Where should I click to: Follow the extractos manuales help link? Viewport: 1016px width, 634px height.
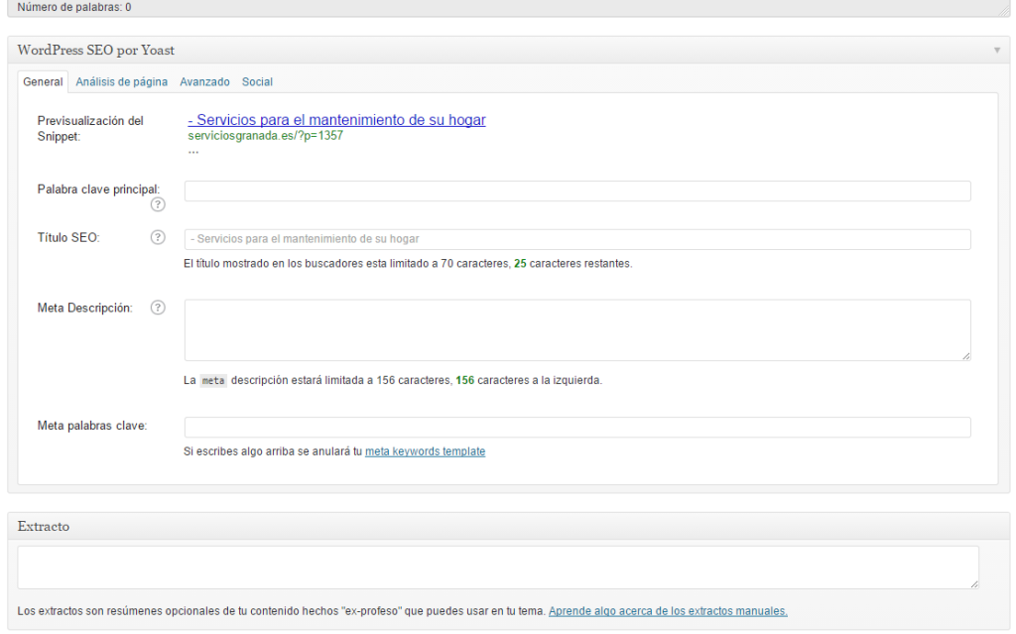pos(668,611)
